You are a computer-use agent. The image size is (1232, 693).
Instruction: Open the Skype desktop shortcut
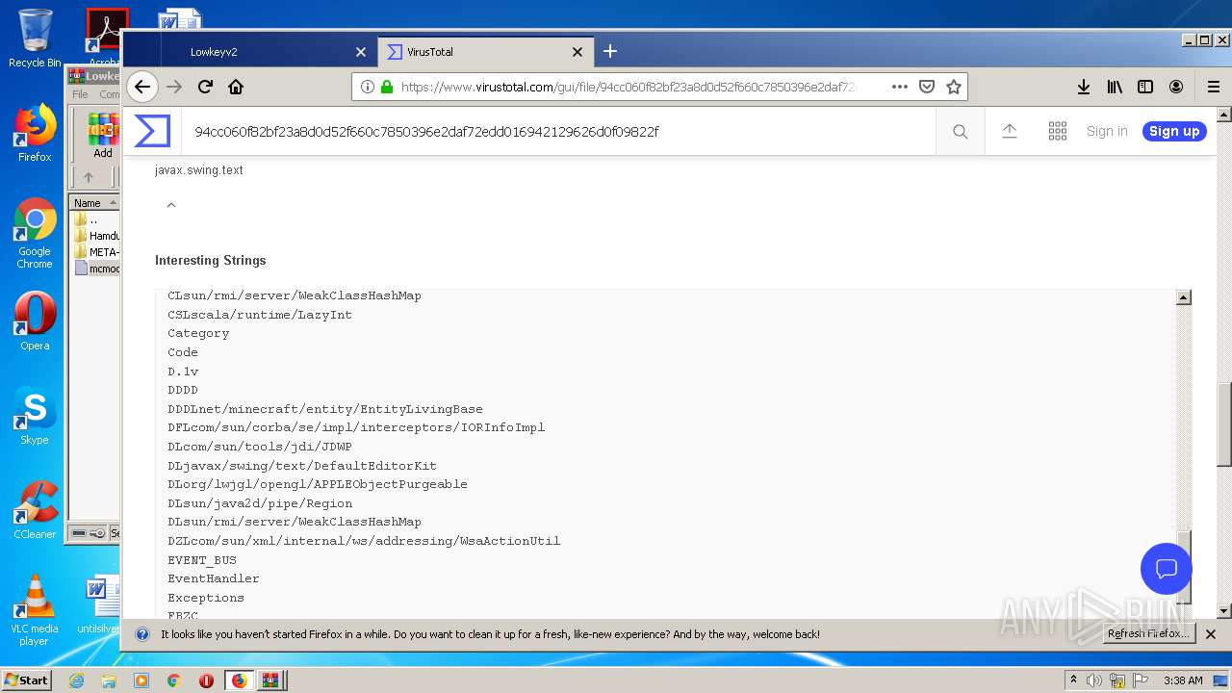[x=35, y=416]
